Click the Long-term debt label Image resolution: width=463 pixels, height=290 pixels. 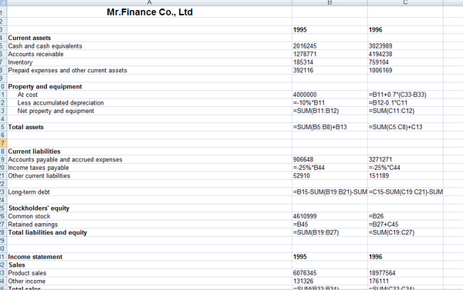[29, 192]
